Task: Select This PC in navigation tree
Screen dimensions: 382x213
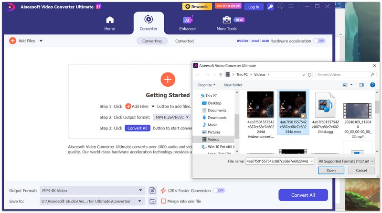Action: coord(211,96)
